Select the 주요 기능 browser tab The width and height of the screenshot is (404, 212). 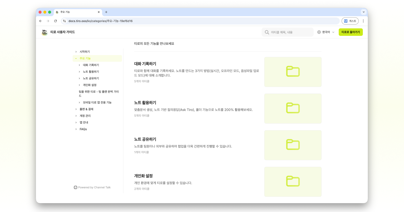(78, 12)
